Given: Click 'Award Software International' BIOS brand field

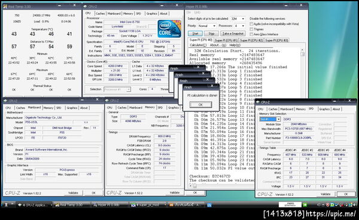Looking at the screenshot, I should point(62,150).
